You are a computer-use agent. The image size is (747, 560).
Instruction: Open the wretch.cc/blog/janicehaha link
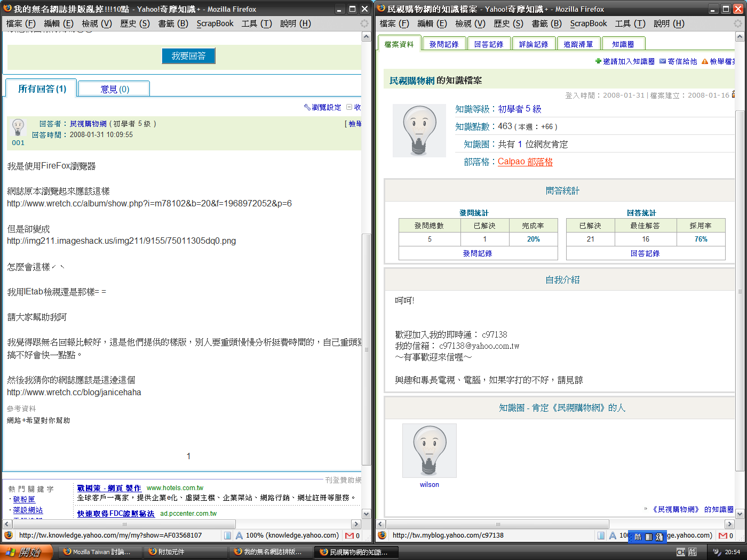point(74,393)
